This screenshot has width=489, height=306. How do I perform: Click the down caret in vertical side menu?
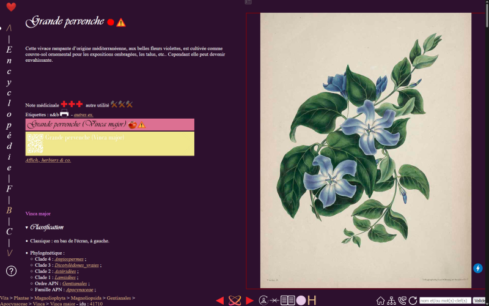[x=9, y=253]
